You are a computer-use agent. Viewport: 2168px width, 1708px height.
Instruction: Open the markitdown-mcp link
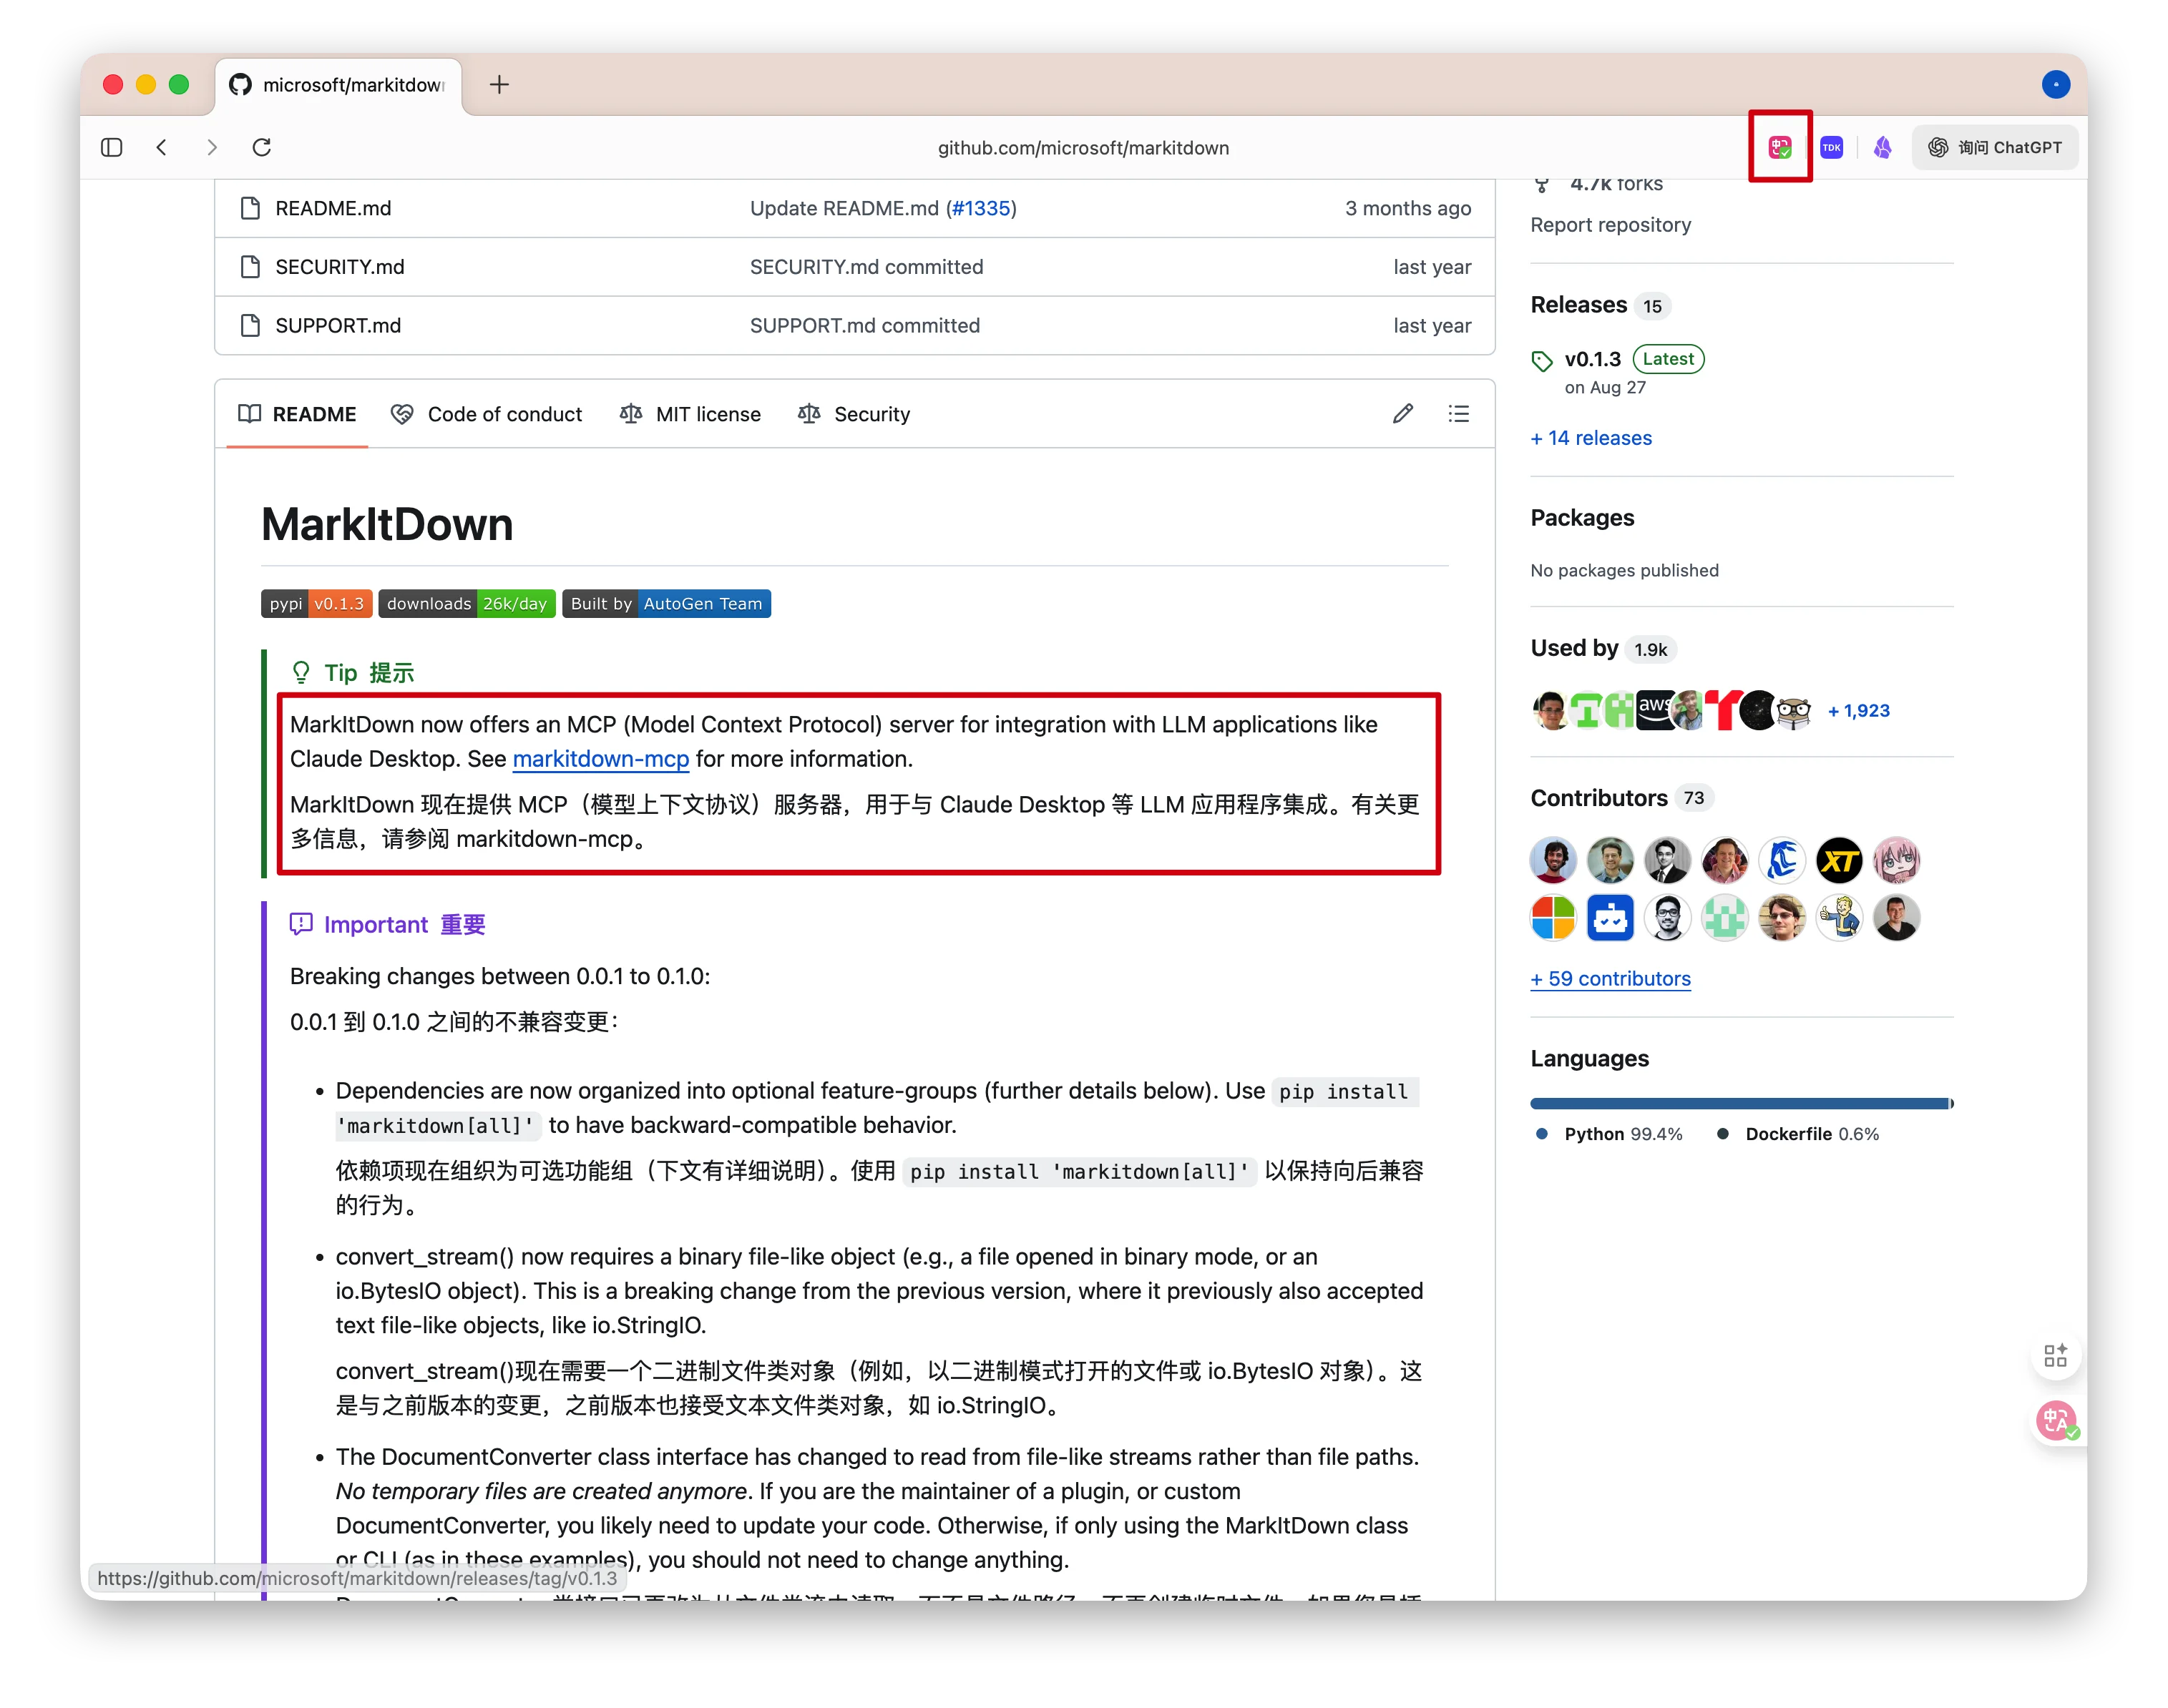600,759
